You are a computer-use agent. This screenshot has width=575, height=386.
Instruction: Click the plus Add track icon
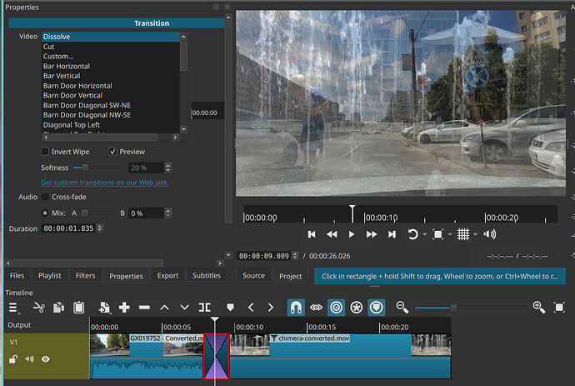point(124,308)
